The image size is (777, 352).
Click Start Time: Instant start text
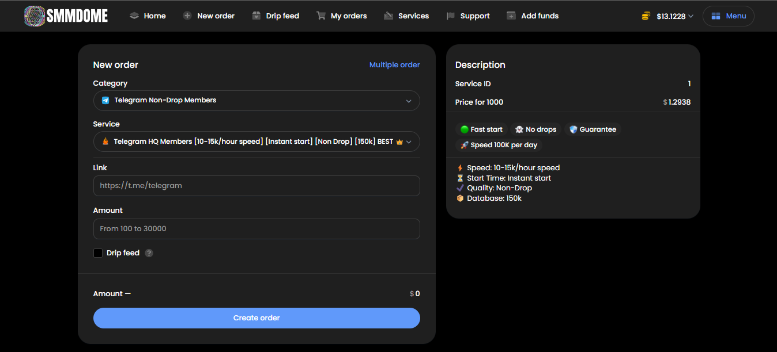(509, 178)
